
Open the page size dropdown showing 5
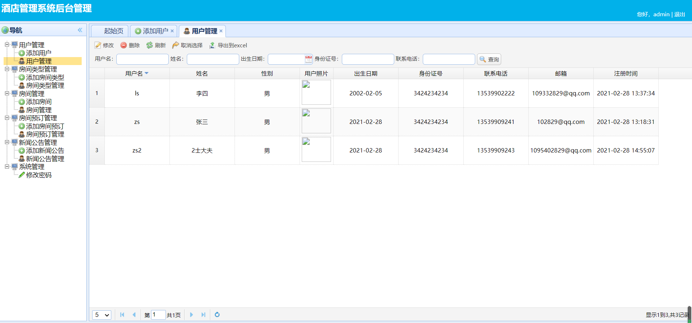pos(102,315)
